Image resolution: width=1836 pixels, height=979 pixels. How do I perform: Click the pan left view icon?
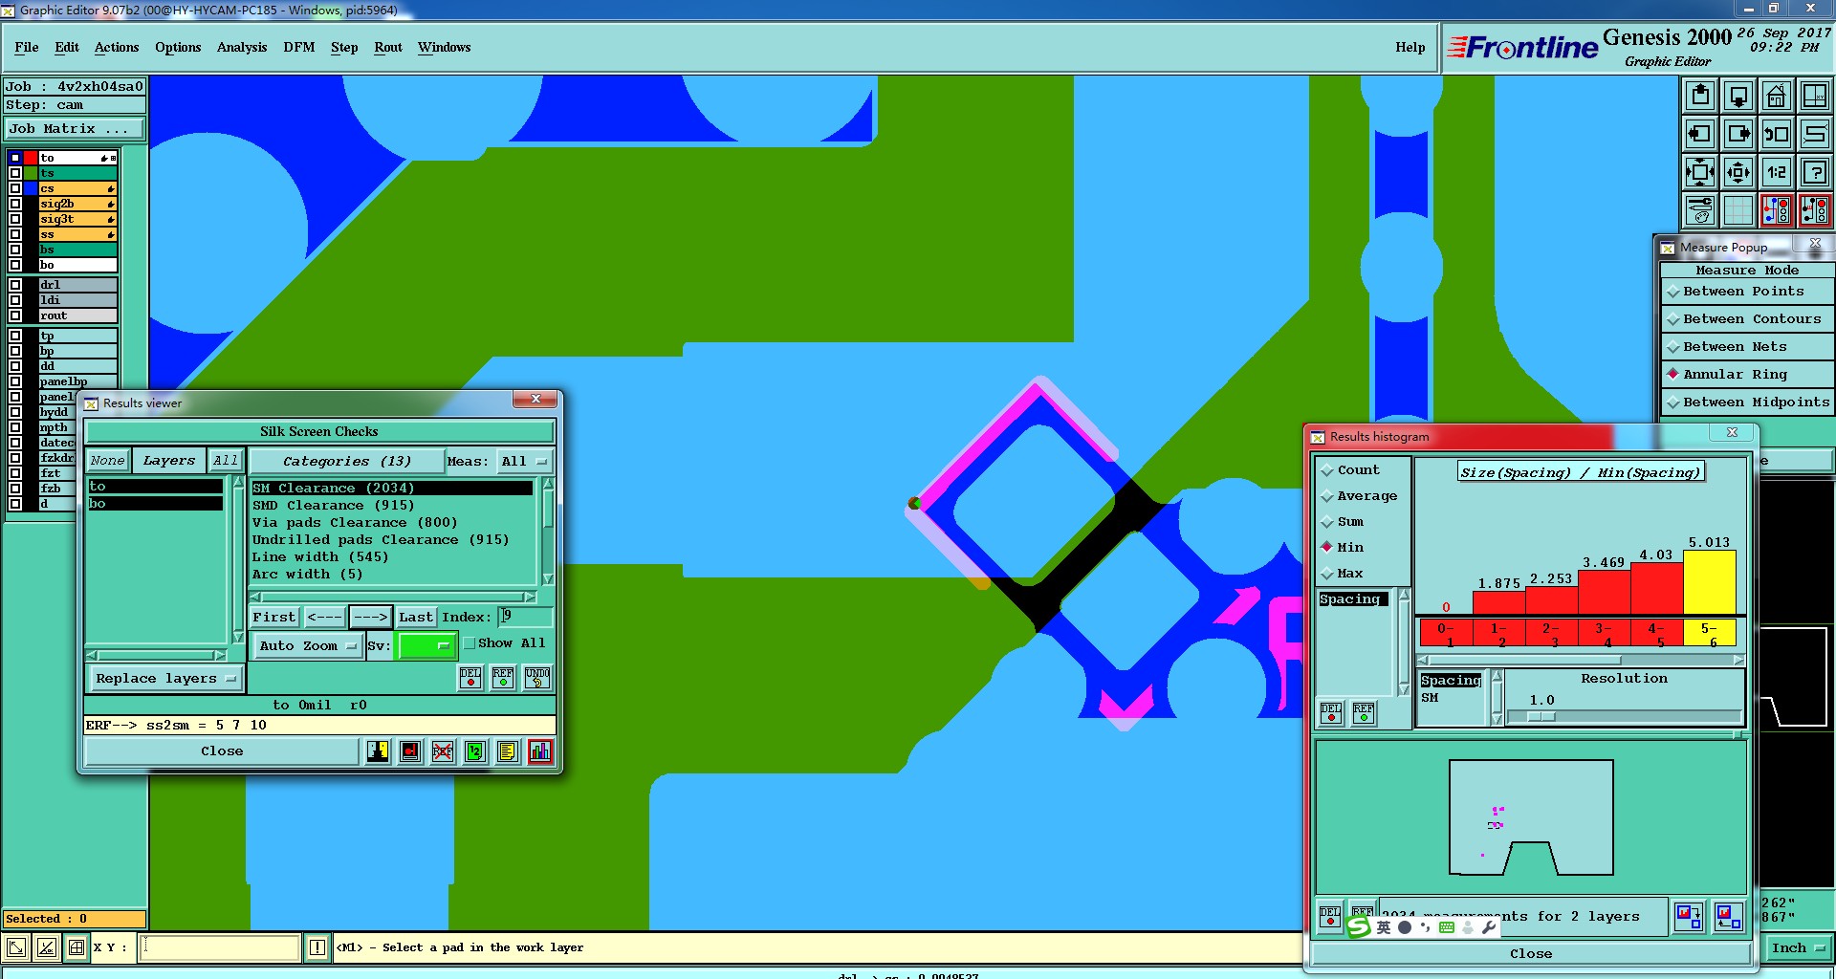click(x=1700, y=134)
